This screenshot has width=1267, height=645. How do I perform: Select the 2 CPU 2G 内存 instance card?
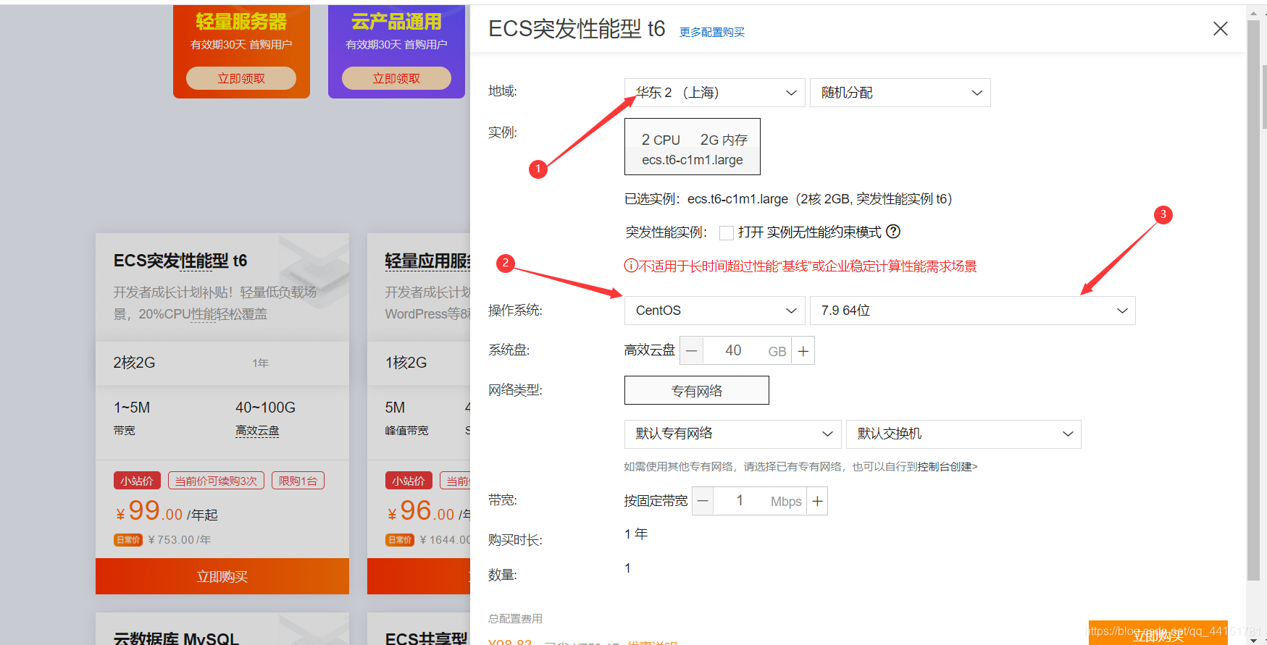[693, 147]
